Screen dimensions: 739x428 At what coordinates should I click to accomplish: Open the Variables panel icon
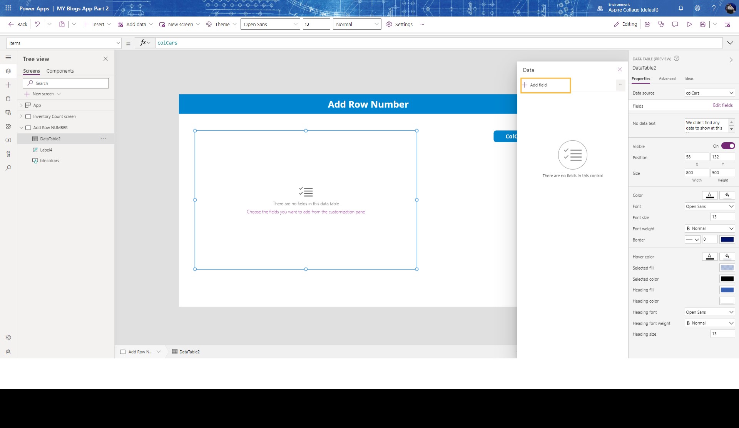pyautogui.click(x=8, y=140)
